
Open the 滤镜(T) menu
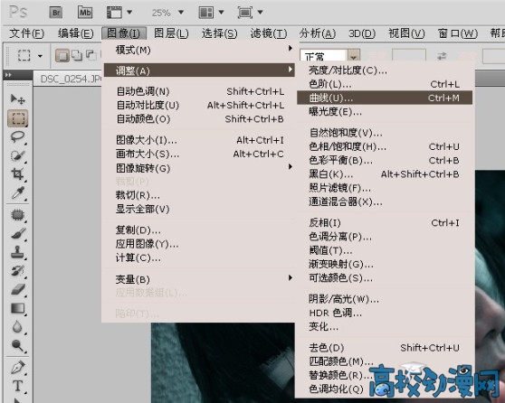point(269,33)
